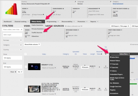Click the SEE&BUY video thumbnail
138x96 pixels.
point(34,67)
